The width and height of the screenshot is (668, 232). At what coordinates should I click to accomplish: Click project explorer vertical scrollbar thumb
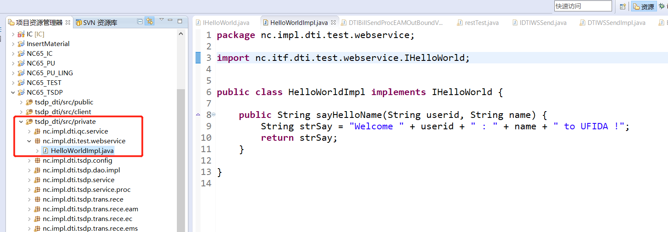[181, 161]
